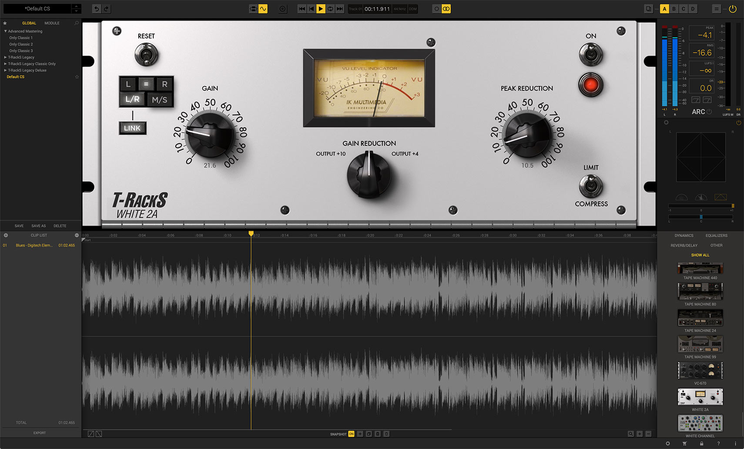Image resolution: width=744 pixels, height=449 pixels.
Task: Return to start of track
Action: (311, 9)
